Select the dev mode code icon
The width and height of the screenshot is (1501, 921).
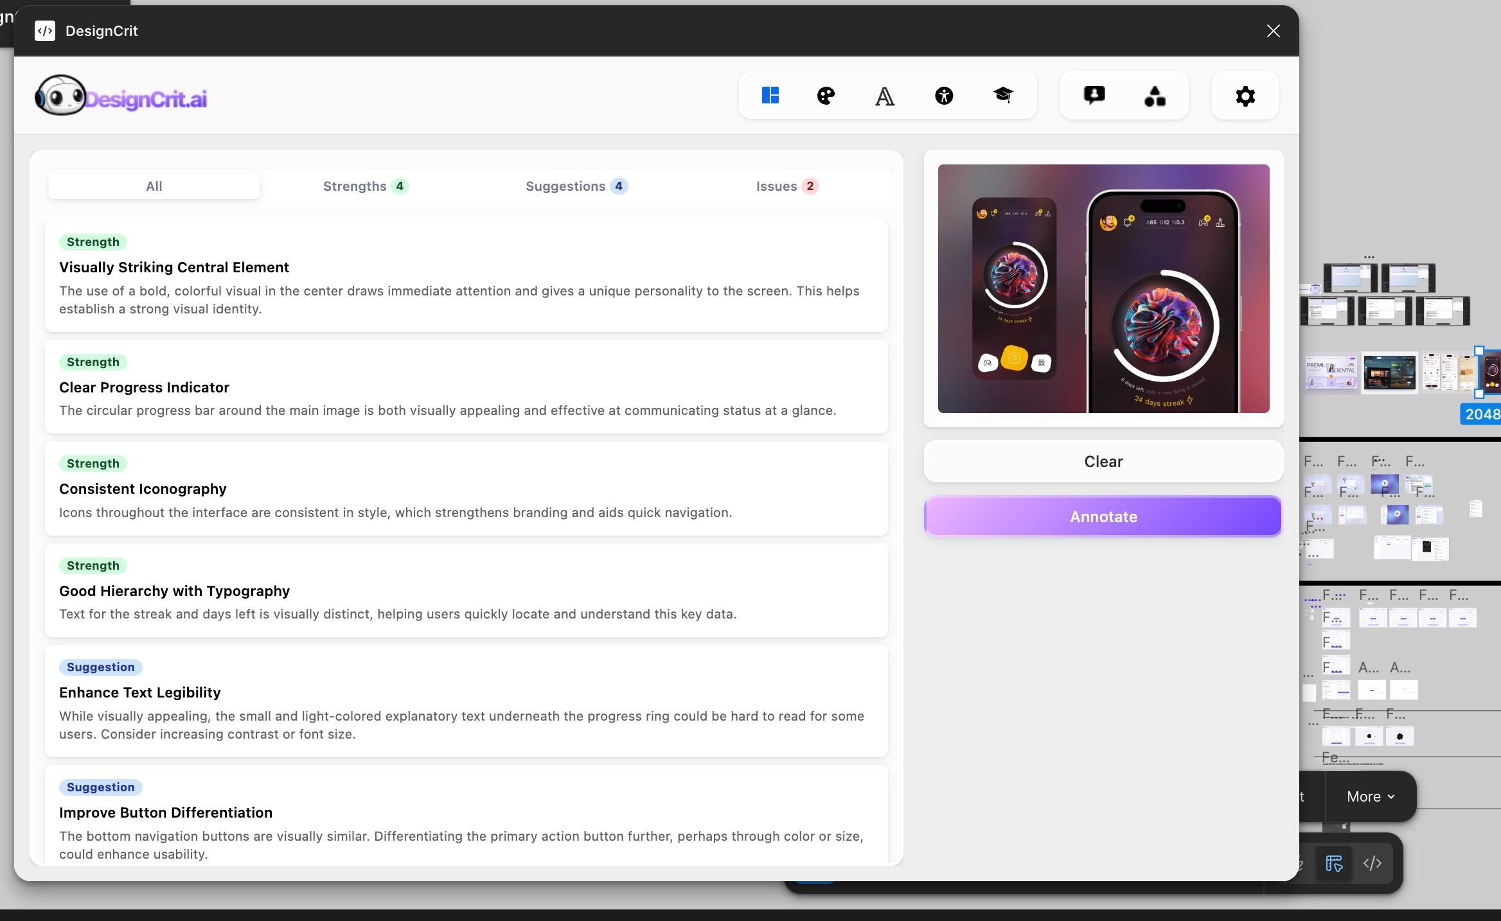(x=1371, y=863)
